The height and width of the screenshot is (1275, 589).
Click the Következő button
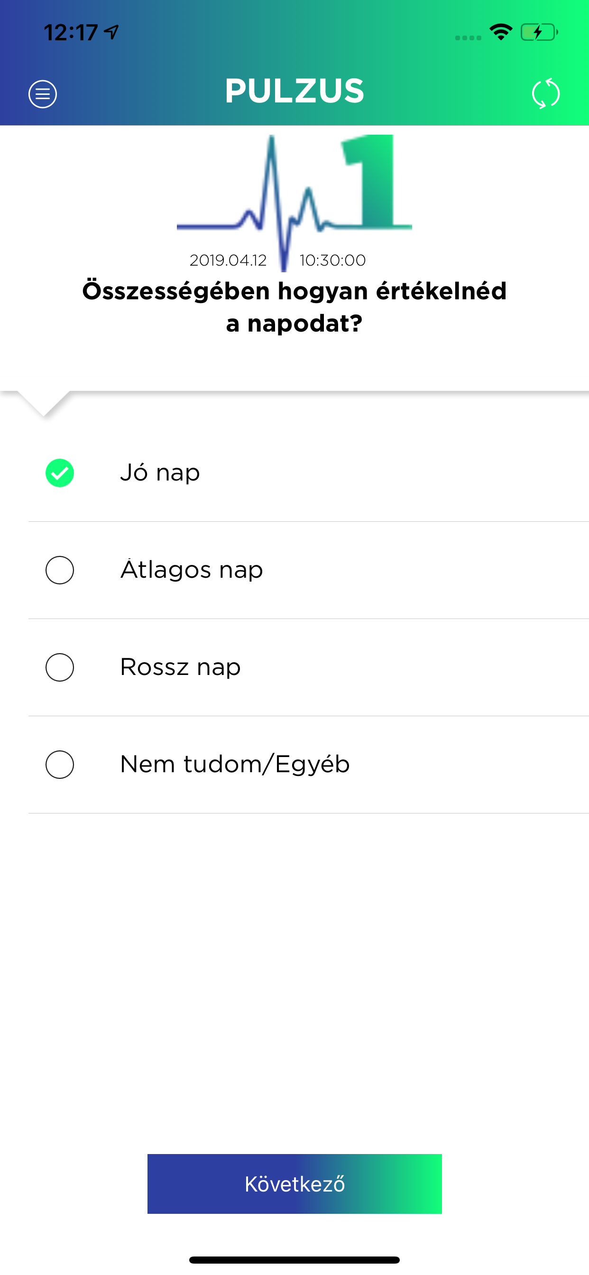294,1183
